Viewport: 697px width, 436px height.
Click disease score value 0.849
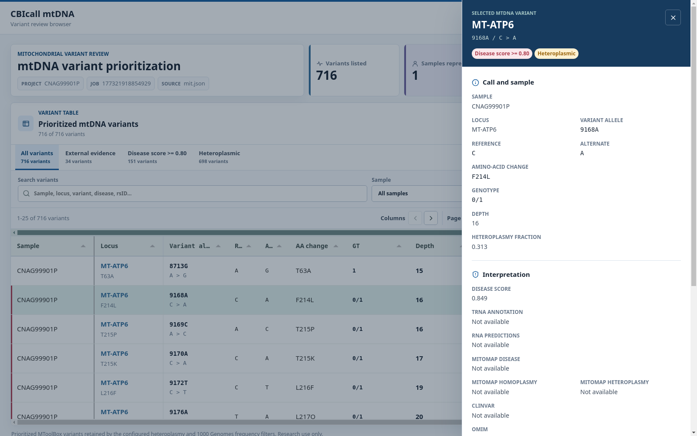click(479, 298)
